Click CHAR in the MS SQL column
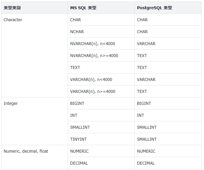The width and height of the screenshot is (204, 170). (75, 20)
